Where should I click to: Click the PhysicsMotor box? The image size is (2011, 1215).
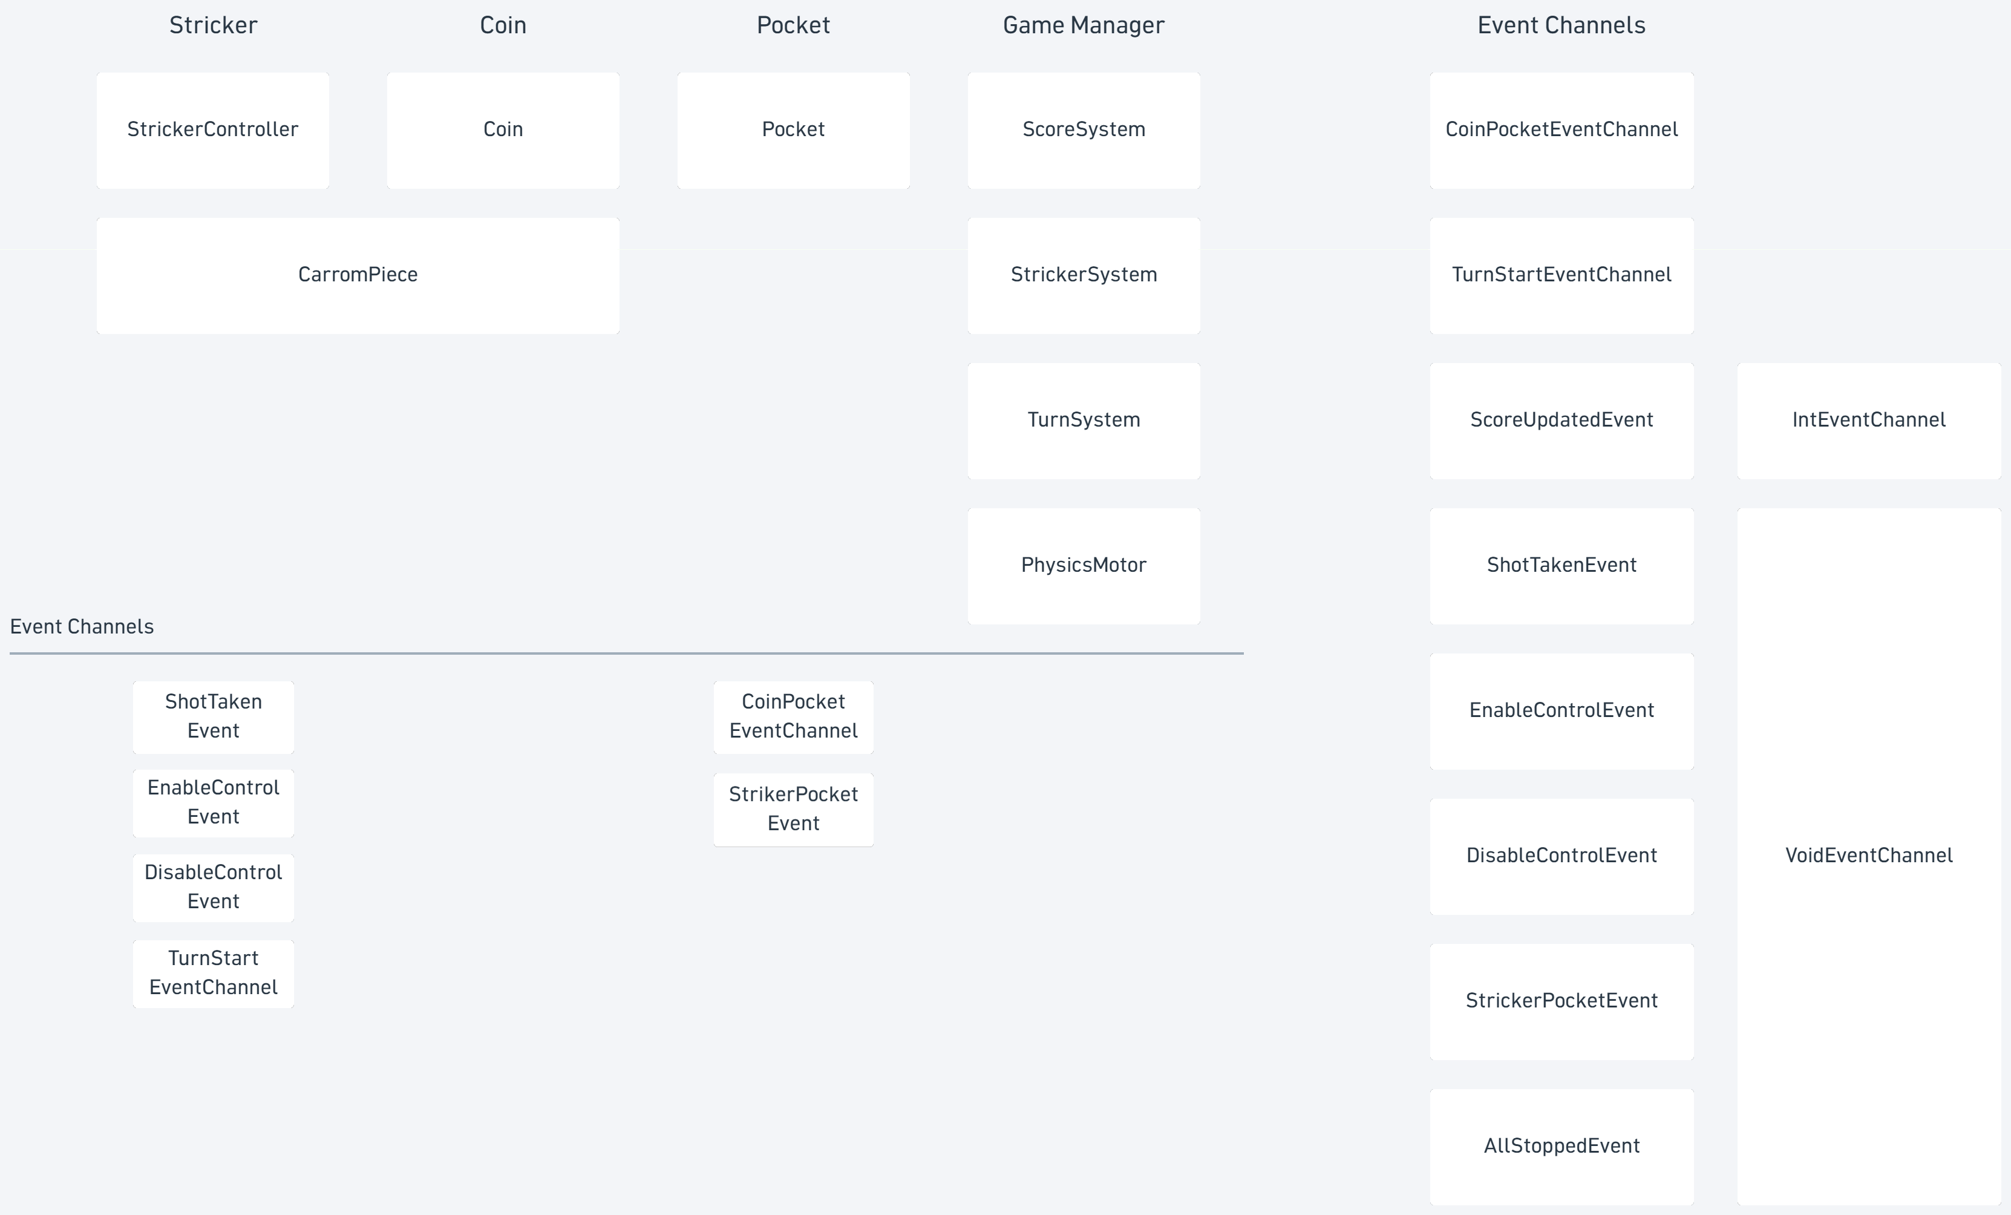1084,567
